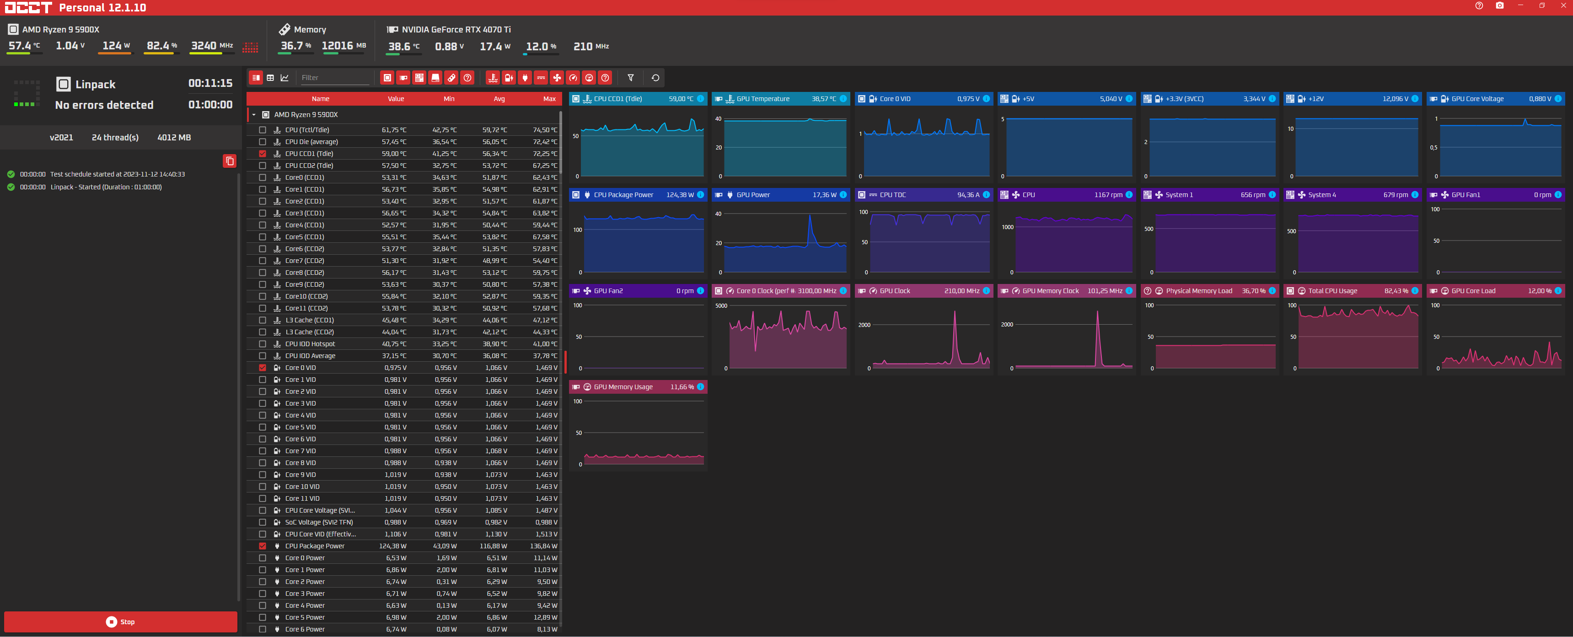The height and width of the screenshot is (637, 1573).
Task: Sort table by Name column
Action: click(320, 99)
